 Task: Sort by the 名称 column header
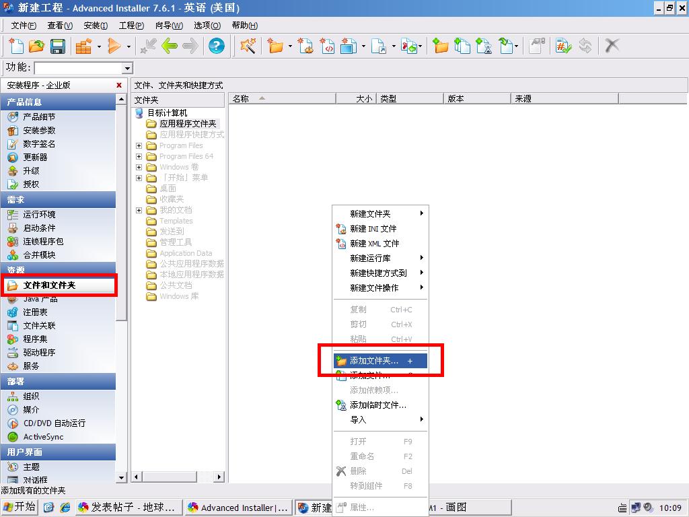tap(282, 99)
